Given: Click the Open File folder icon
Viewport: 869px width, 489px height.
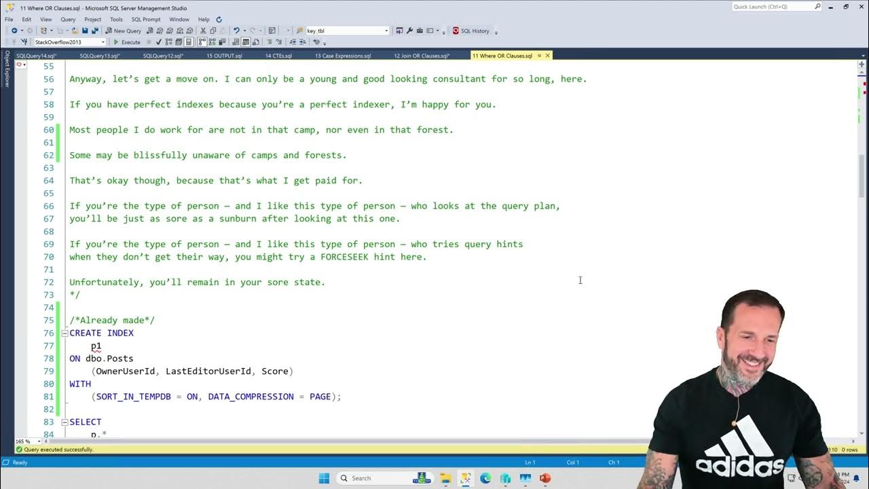Looking at the screenshot, I should (x=75, y=31).
